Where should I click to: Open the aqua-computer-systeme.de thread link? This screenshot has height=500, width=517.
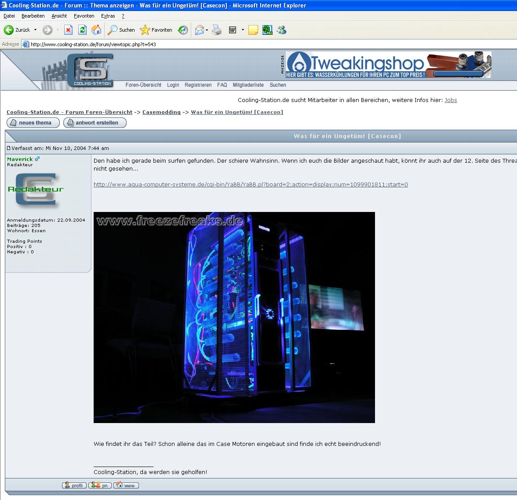pos(251,185)
